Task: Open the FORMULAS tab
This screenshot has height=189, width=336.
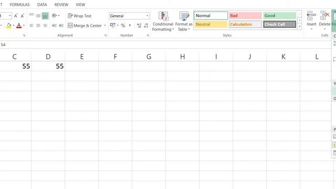Action: 20,5
